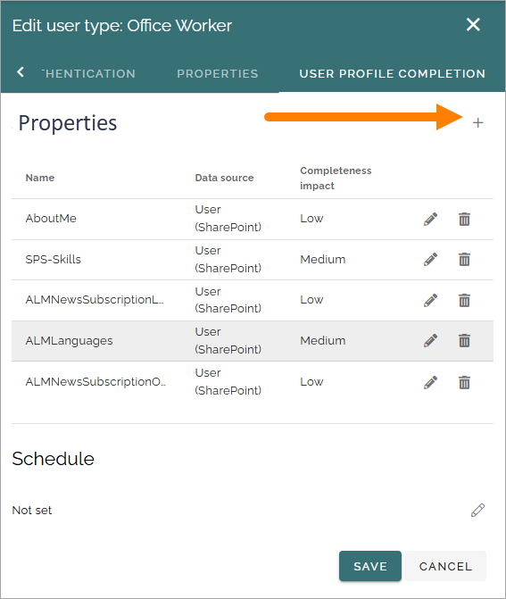This screenshot has height=599, width=506.
Task: Click User (SharePoint) in SPS-Skills row
Action: point(228,260)
